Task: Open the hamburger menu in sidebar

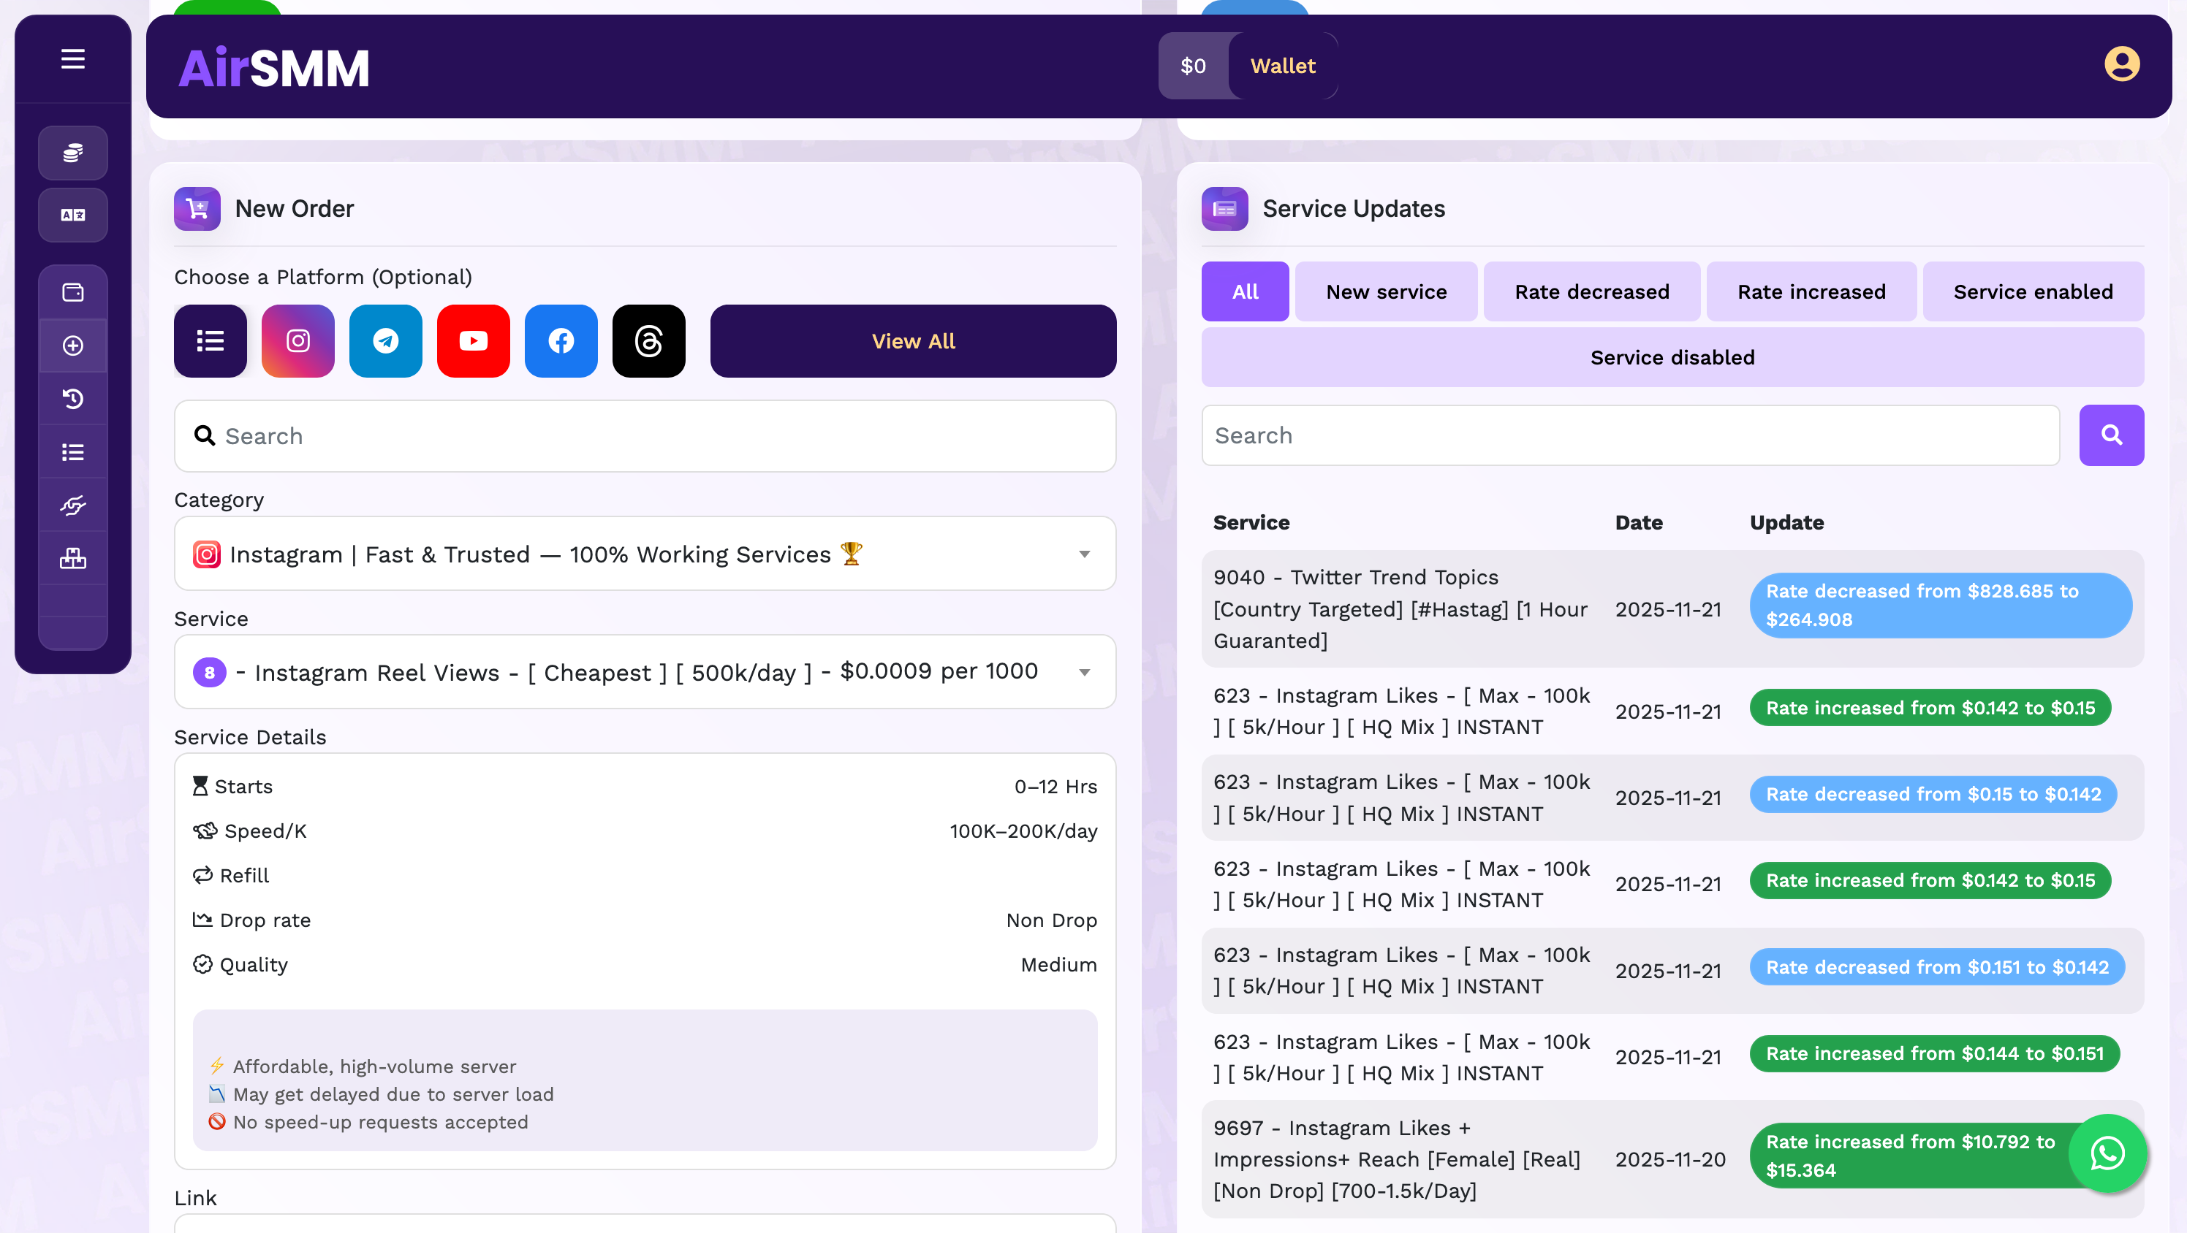Action: pyautogui.click(x=73, y=58)
